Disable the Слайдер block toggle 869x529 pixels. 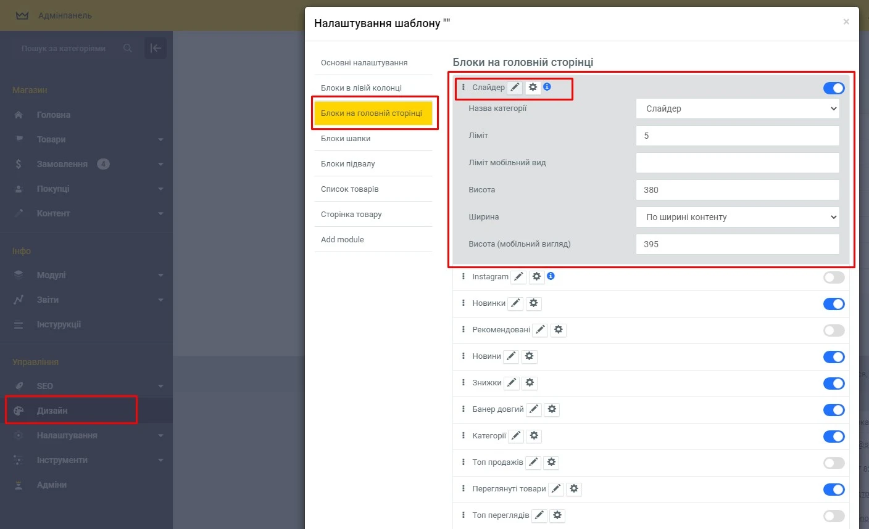834,88
